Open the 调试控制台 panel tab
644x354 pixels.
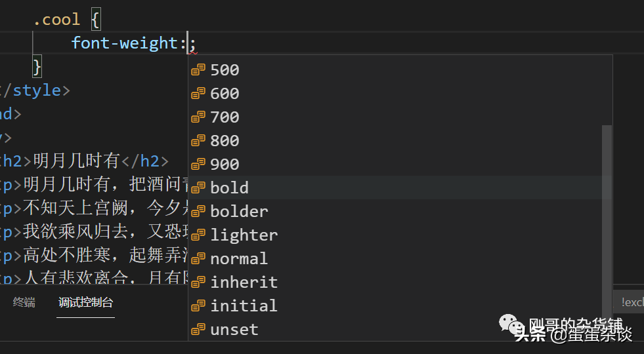[x=85, y=302]
